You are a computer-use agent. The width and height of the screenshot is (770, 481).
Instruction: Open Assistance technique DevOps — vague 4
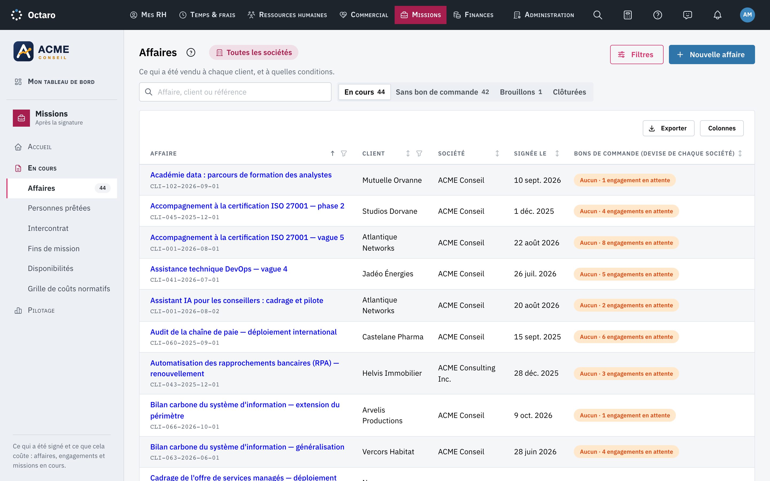click(x=219, y=269)
